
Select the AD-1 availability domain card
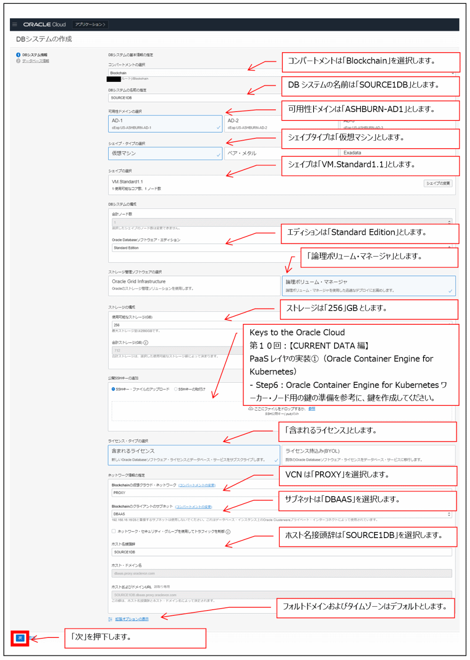(x=165, y=124)
